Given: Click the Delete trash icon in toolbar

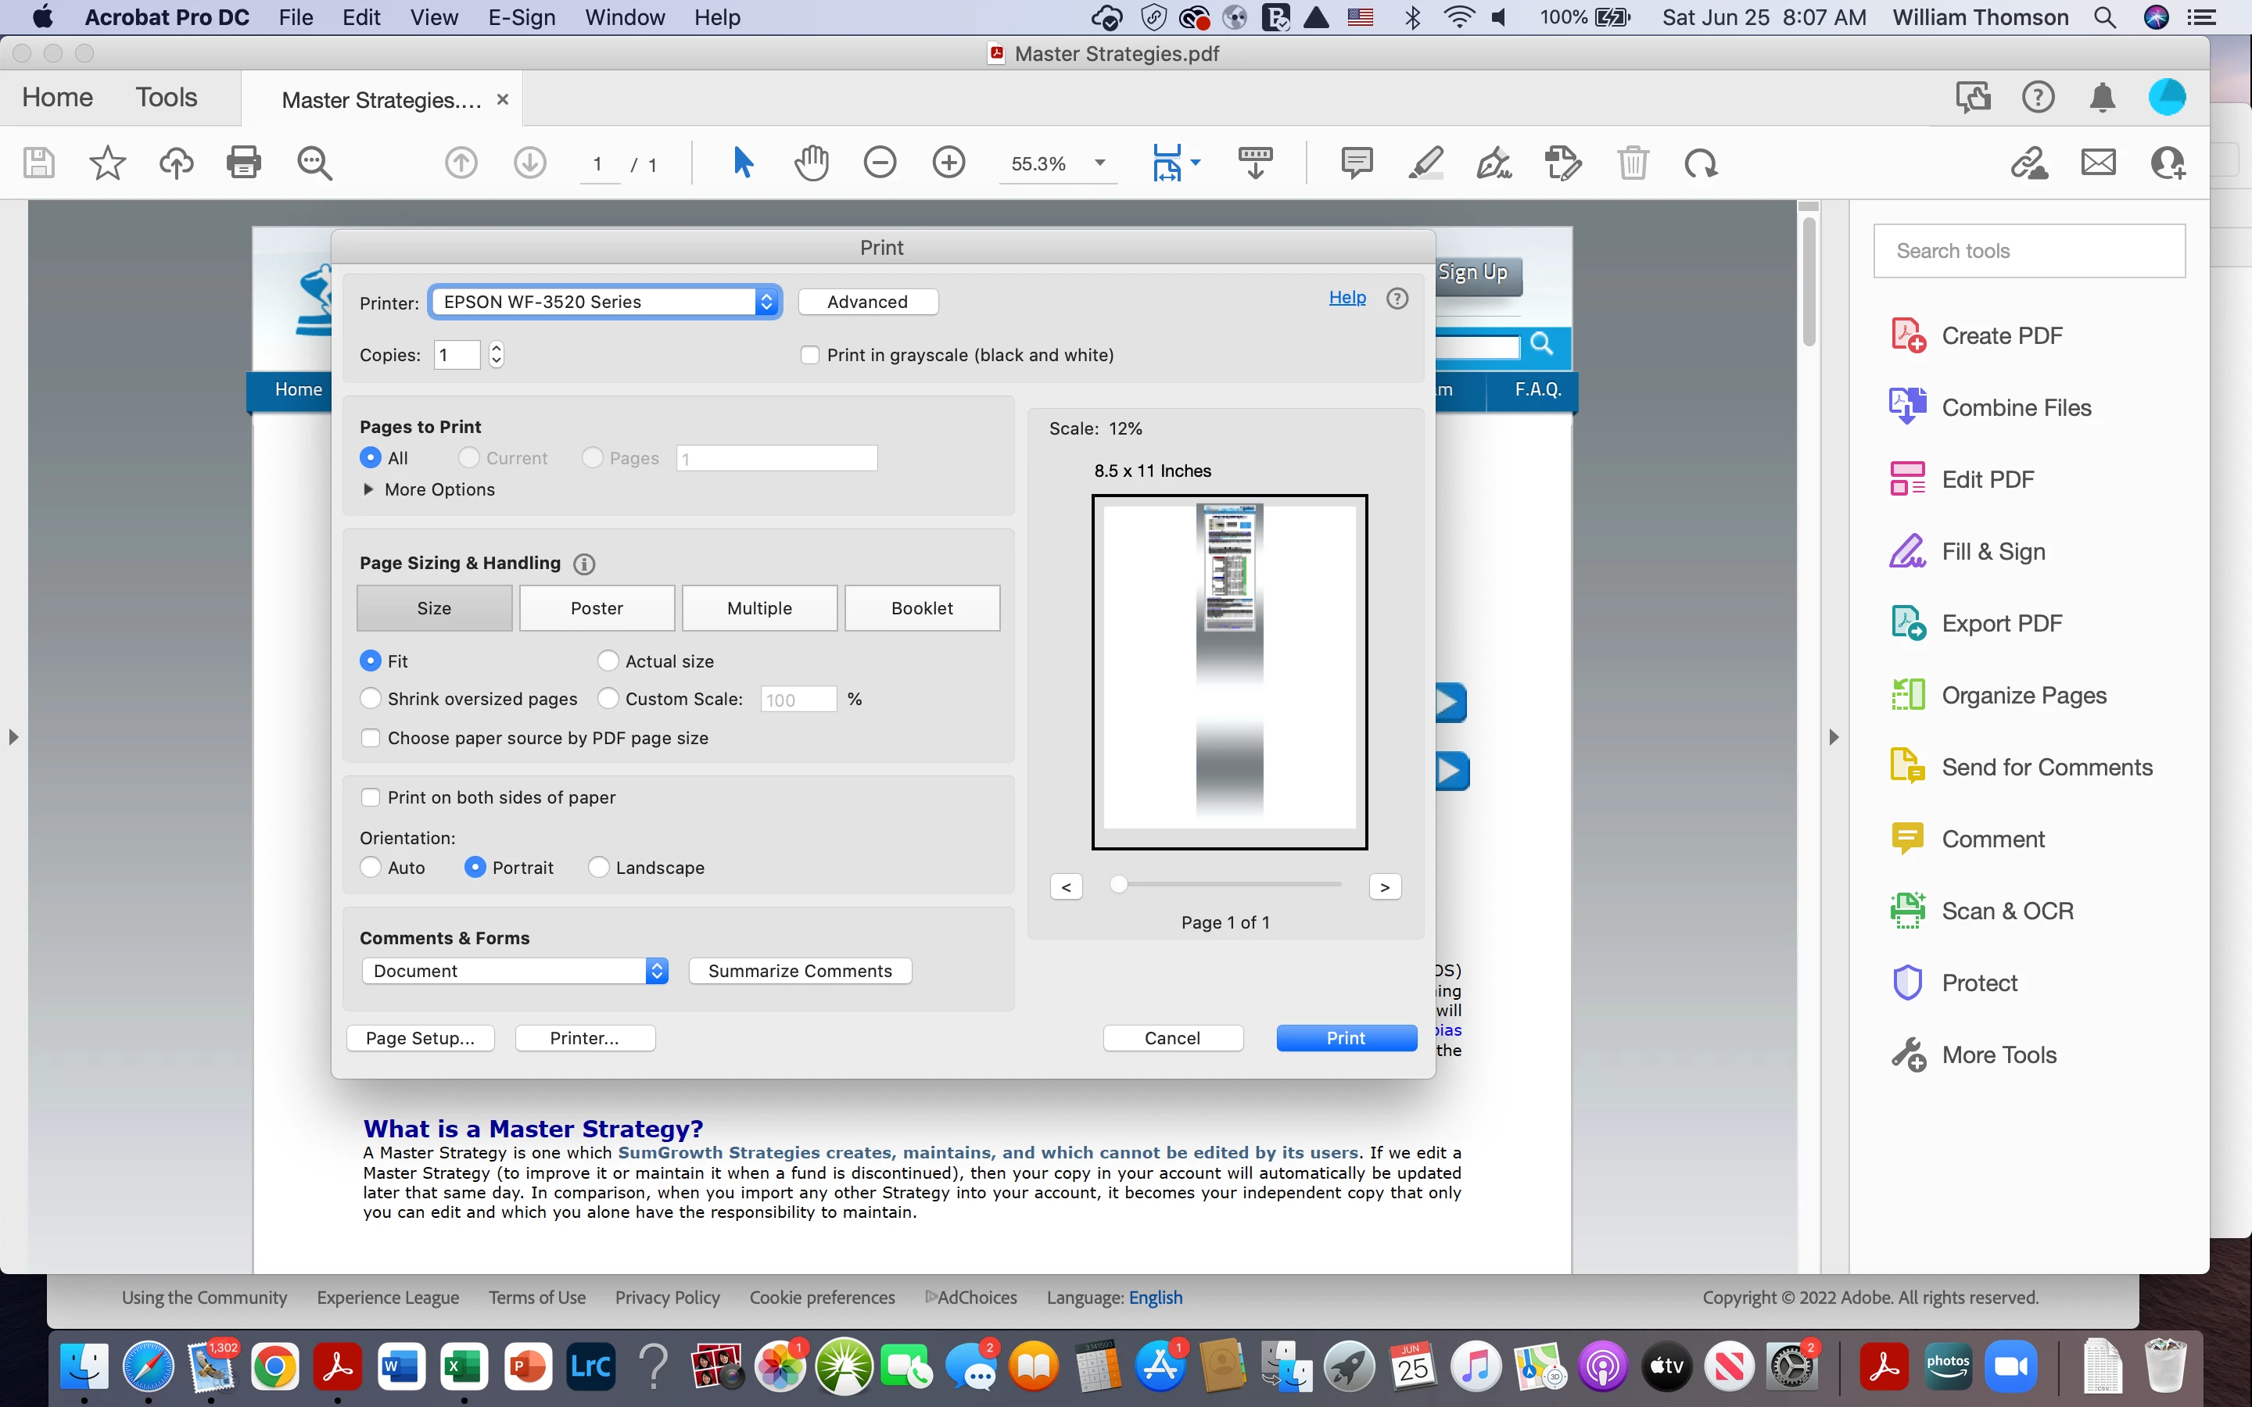Looking at the screenshot, I should tap(1632, 164).
